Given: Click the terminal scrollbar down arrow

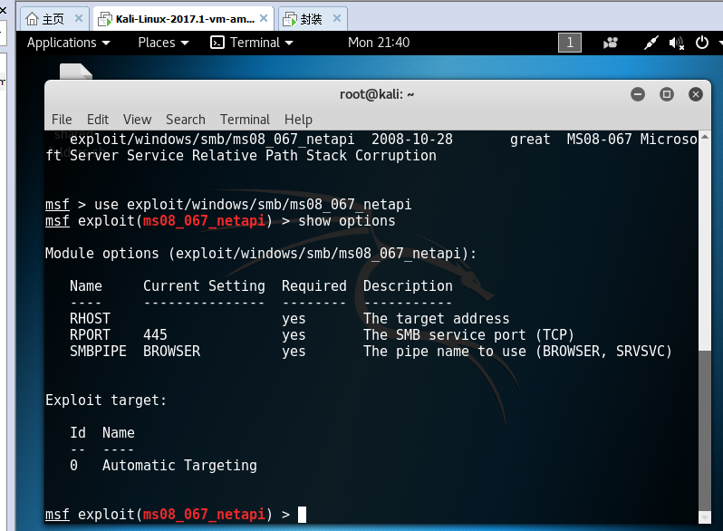Looking at the screenshot, I should point(705,517).
